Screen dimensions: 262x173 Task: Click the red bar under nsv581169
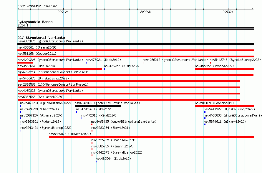click(224, 106)
